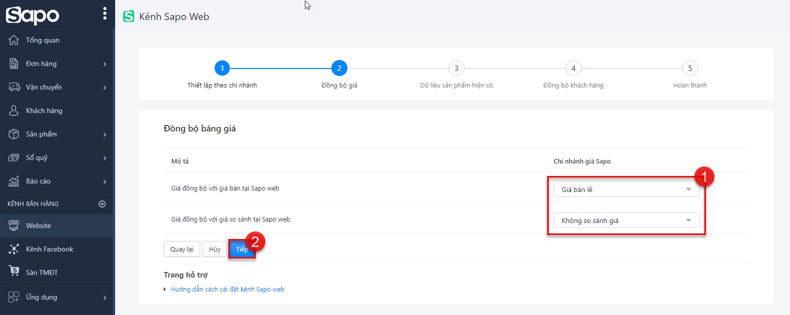Open Sổ quỹ menu item

pyautogui.click(x=56, y=157)
